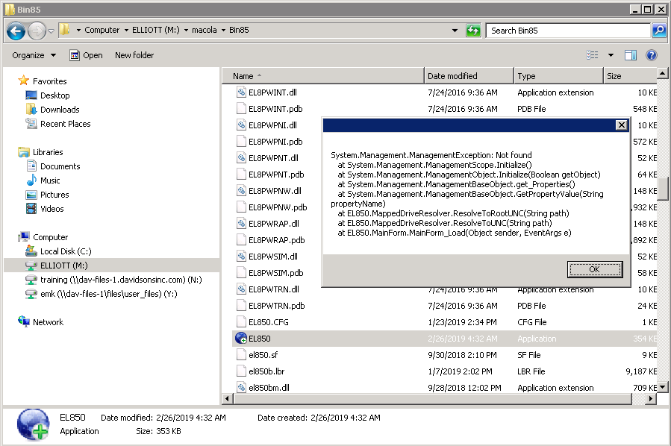Screen dimensions: 671x446
Task: Open the Downloads favorites folder
Action: click(x=60, y=110)
